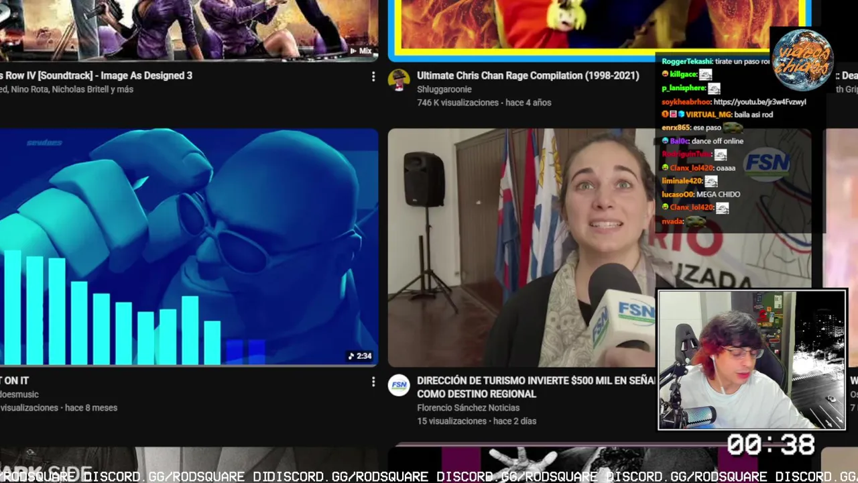This screenshot has width=858, height=483.
Task: Click the streamer webcam overlay
Action: (x=752, y=360)
